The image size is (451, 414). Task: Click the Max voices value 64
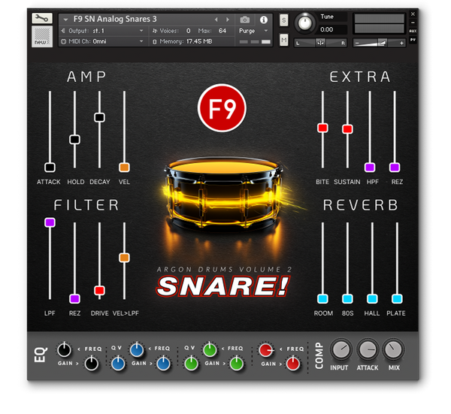point(222,31)
